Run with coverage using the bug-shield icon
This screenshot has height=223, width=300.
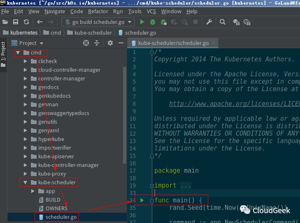[x=164, y=22]
